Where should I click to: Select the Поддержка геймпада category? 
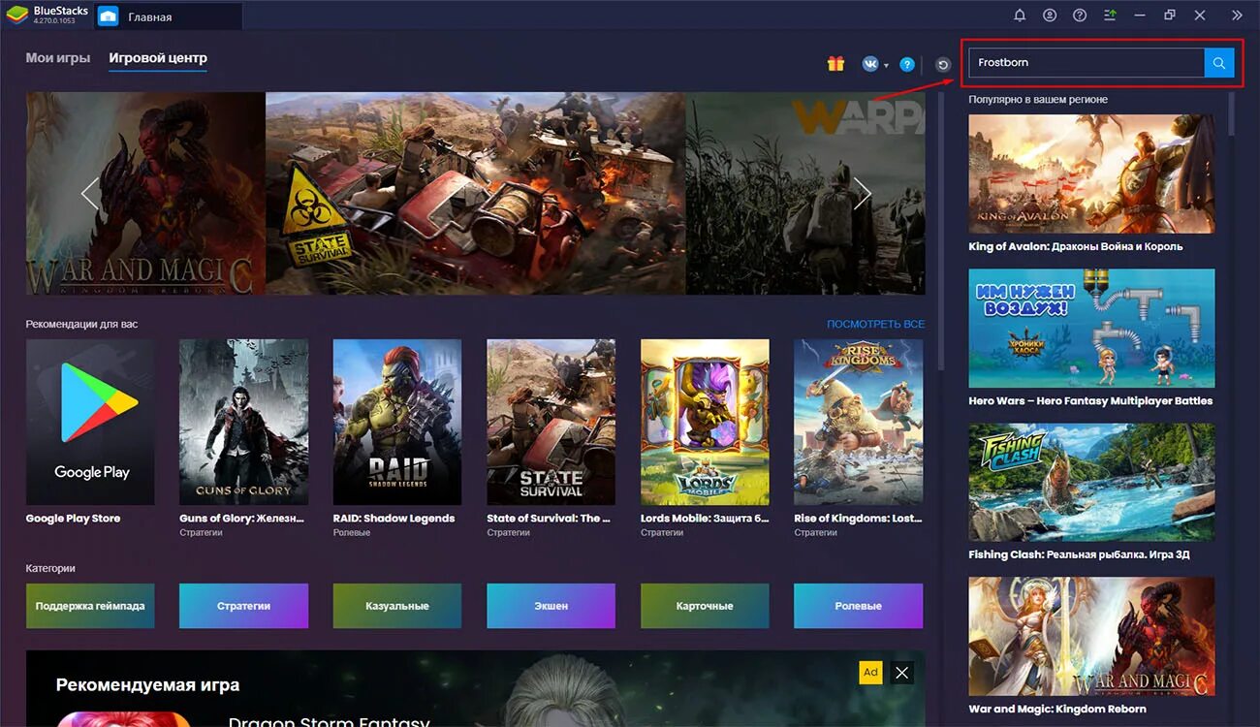(x=90, y=606)
